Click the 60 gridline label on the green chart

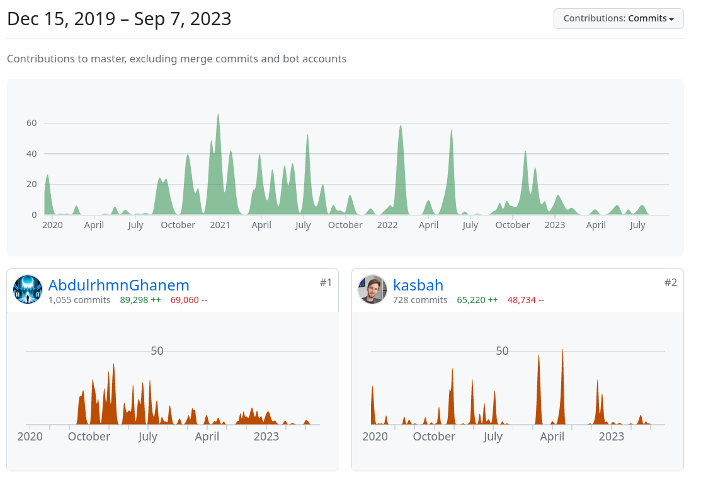[x=31, y=123]
